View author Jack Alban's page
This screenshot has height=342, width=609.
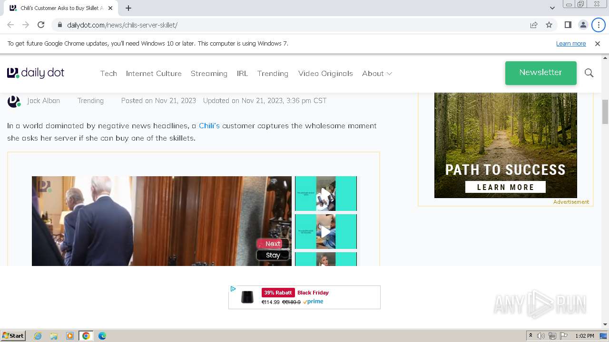43,100
